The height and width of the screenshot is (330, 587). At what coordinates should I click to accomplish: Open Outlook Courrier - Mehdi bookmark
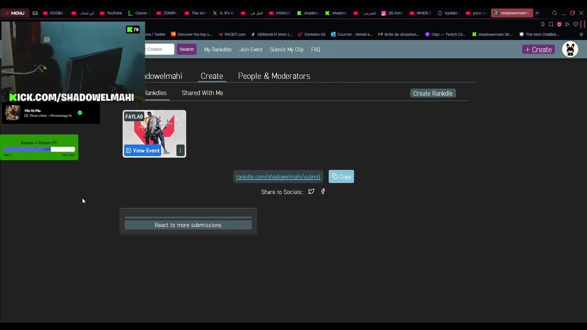(x=352, y=34)
